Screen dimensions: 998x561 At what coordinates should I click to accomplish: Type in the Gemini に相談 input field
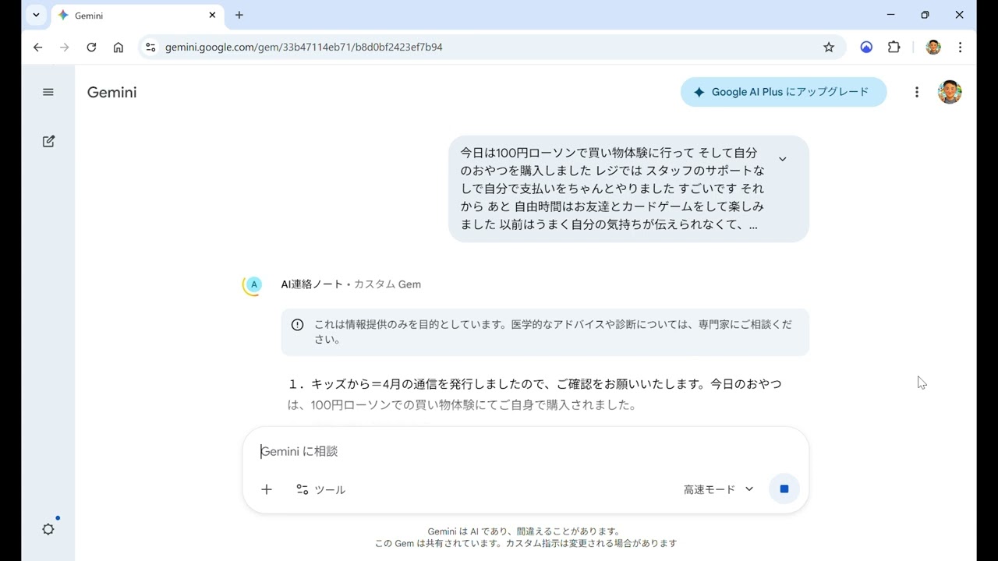click(522, 451)
